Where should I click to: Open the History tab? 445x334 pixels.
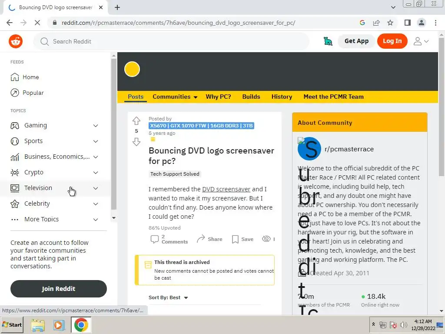[x=282, y=97]
